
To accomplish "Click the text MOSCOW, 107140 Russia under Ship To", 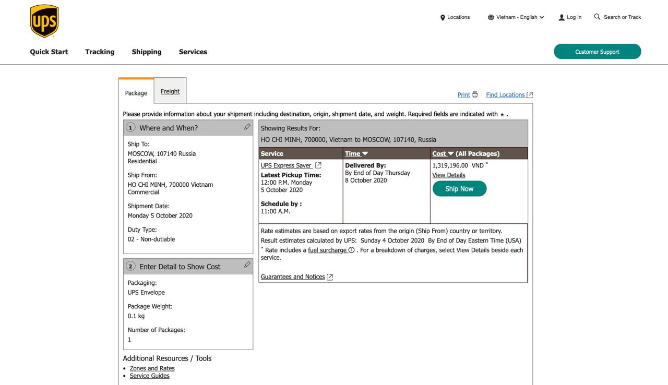I will [162, 154].
